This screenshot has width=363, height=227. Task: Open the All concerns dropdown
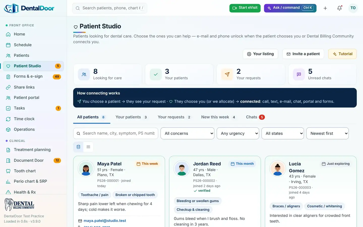[187, 133]
